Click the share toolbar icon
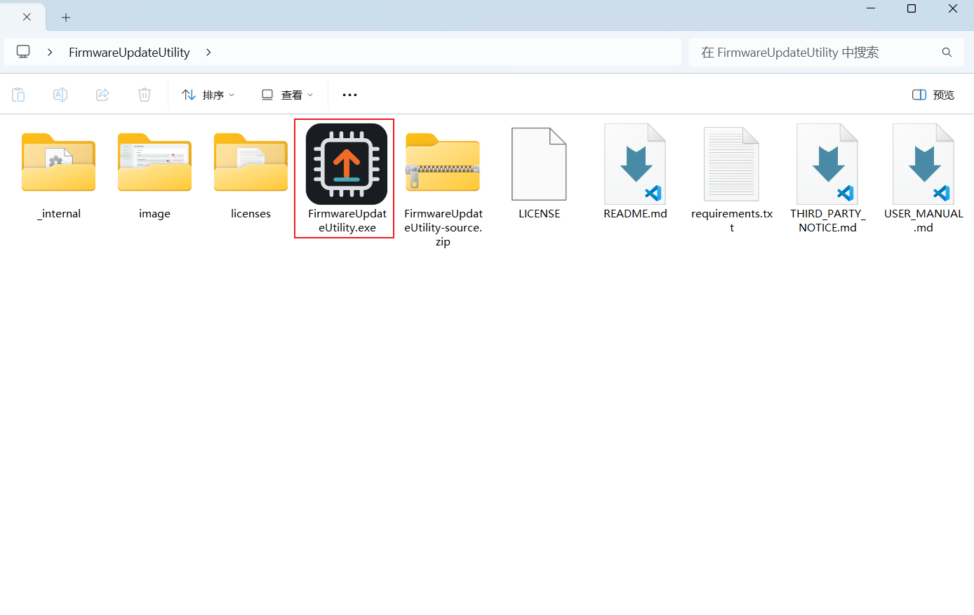The image size is (974, 615). pos(102,95)
